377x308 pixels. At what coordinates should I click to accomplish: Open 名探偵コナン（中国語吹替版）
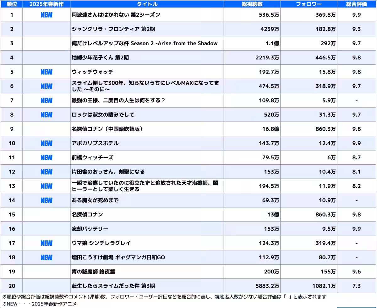(x=109, y=129)
